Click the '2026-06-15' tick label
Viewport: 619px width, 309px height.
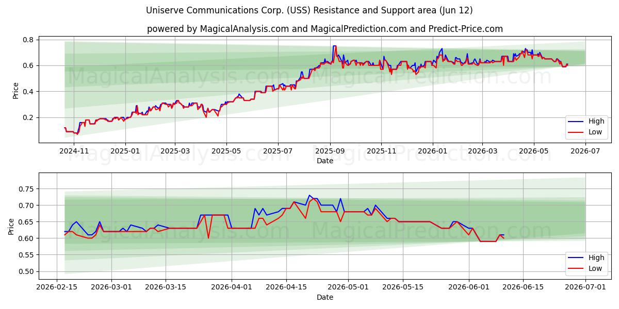(x=523, y=287)
